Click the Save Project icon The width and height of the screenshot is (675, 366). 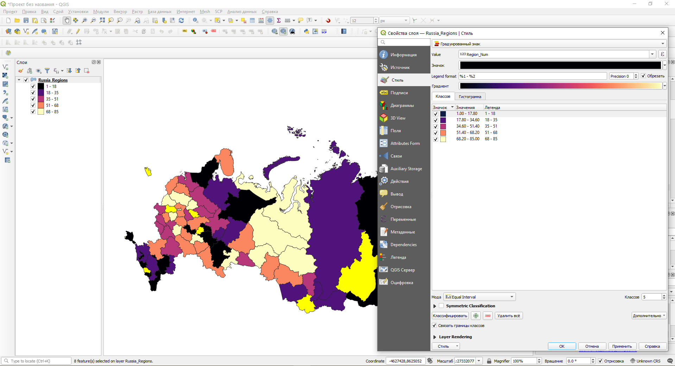coord(26,21)
